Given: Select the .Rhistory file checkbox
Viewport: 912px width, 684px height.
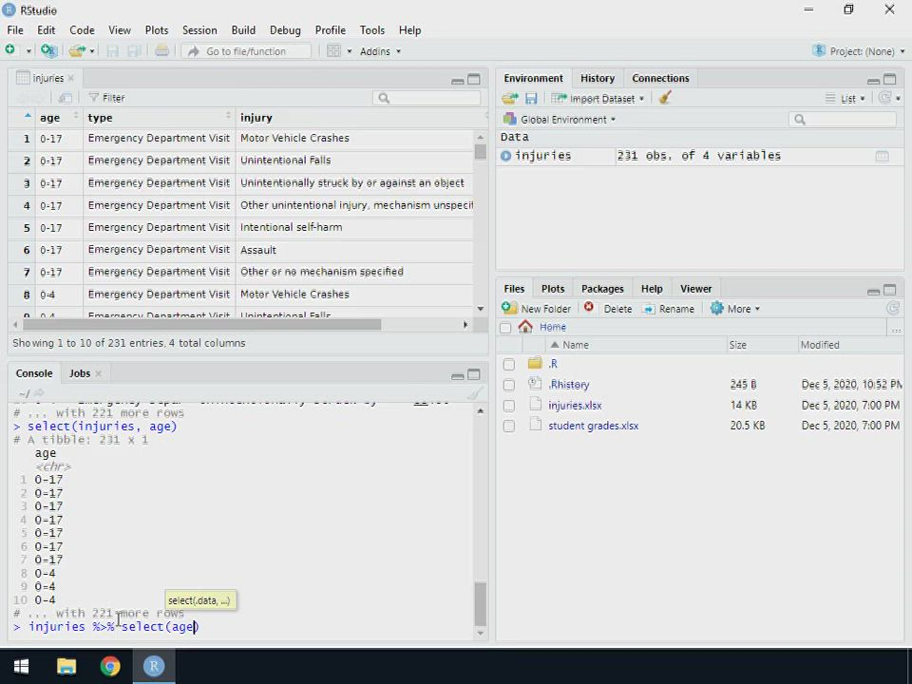Looking at the screenshot, I should tap(509, 385).
